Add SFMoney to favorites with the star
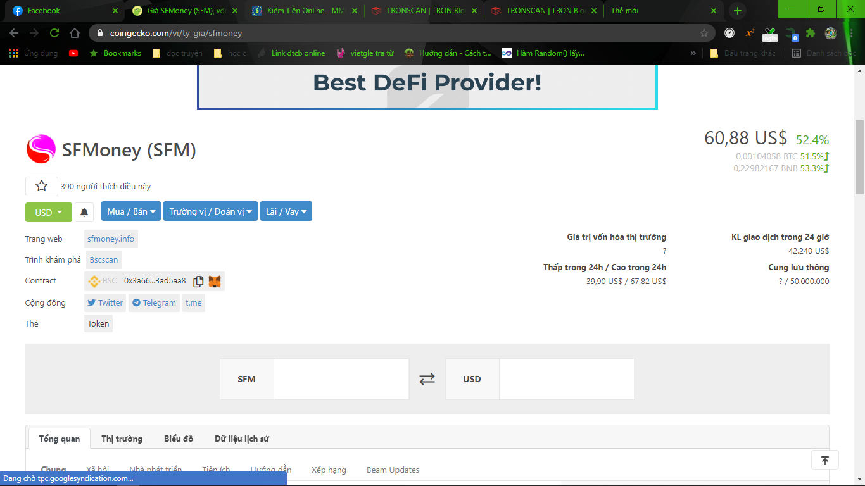The image size is (865, 486). 42,186
